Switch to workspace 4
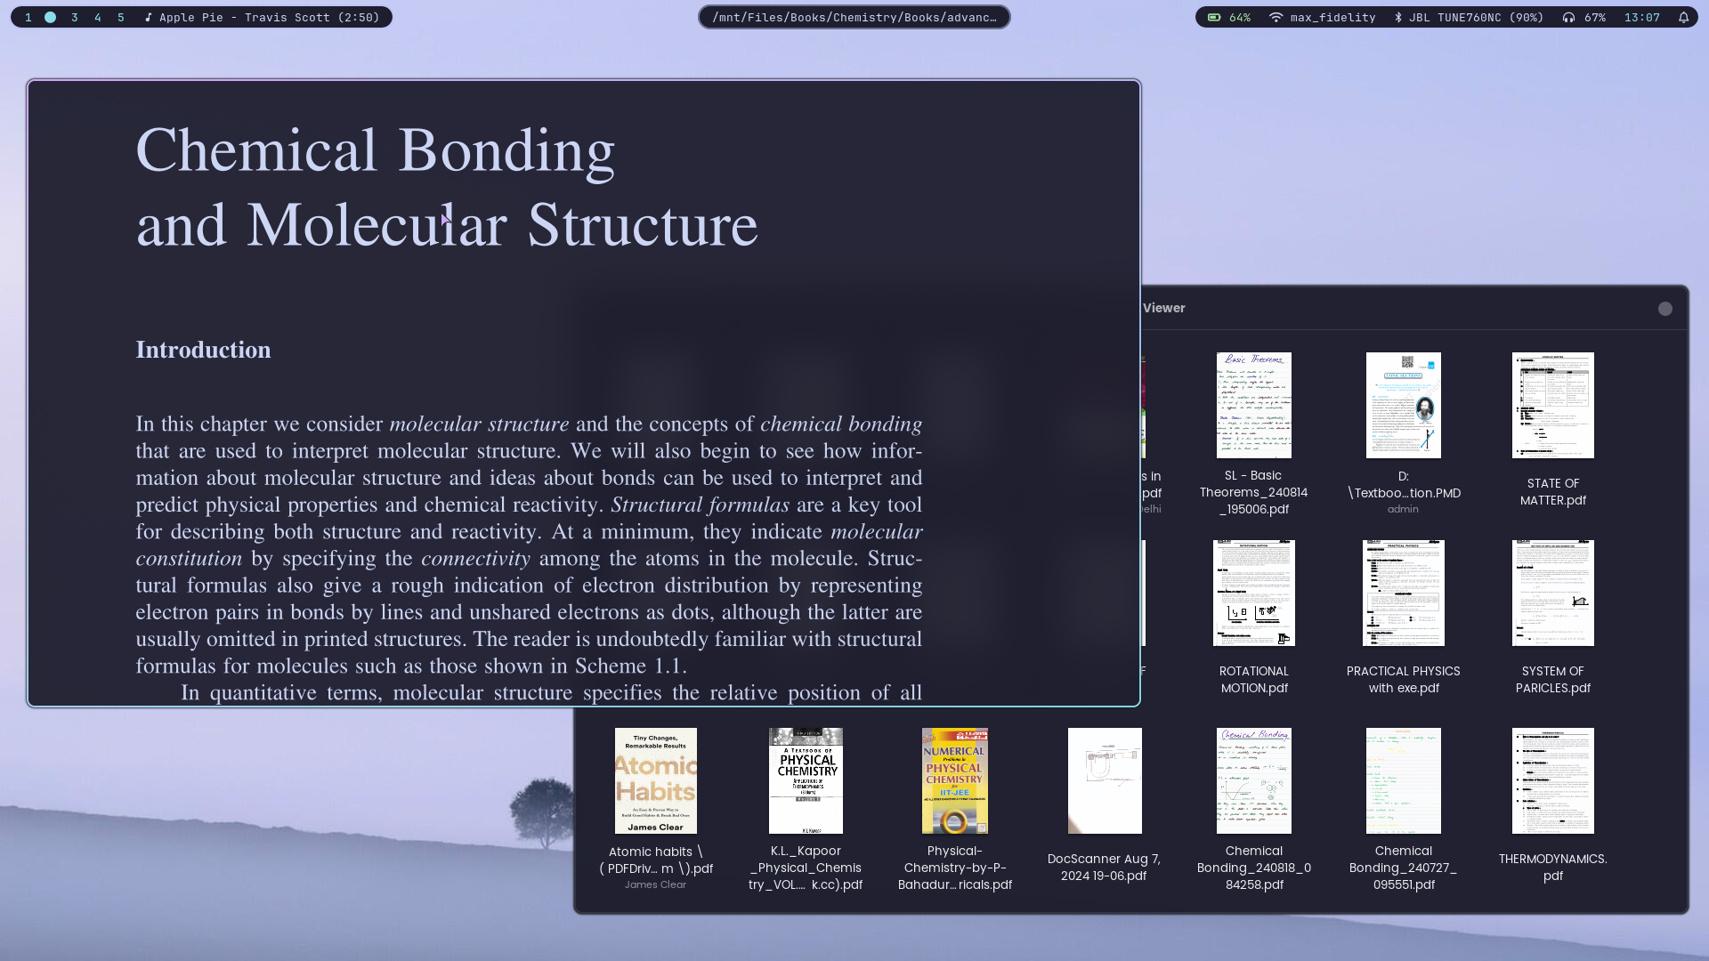Image resolution: width=1709 pixels, height=961 pixels. point(98,17)
